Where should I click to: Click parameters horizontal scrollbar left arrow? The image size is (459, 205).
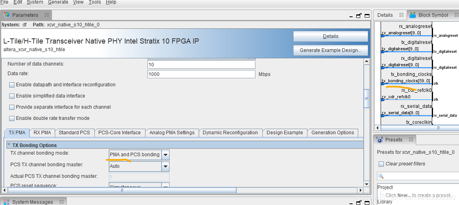pos(4,190)
